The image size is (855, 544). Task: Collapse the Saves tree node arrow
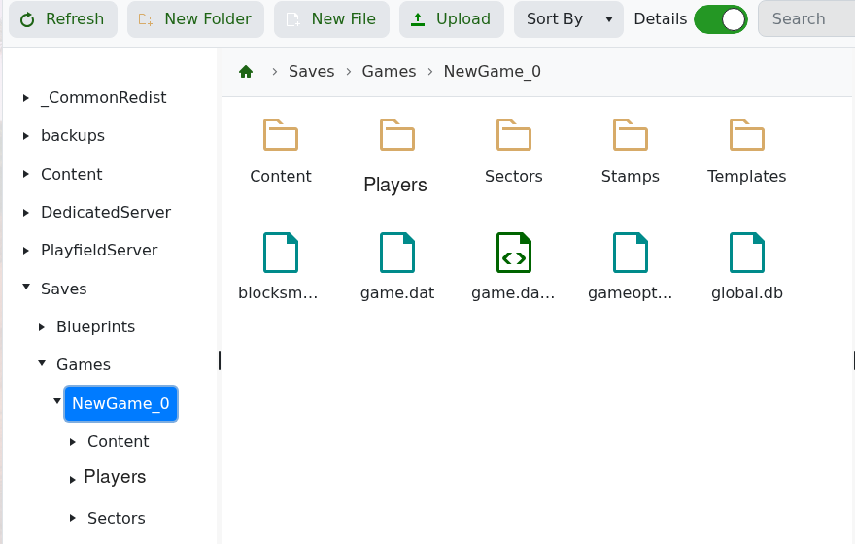tap(25, 287)
